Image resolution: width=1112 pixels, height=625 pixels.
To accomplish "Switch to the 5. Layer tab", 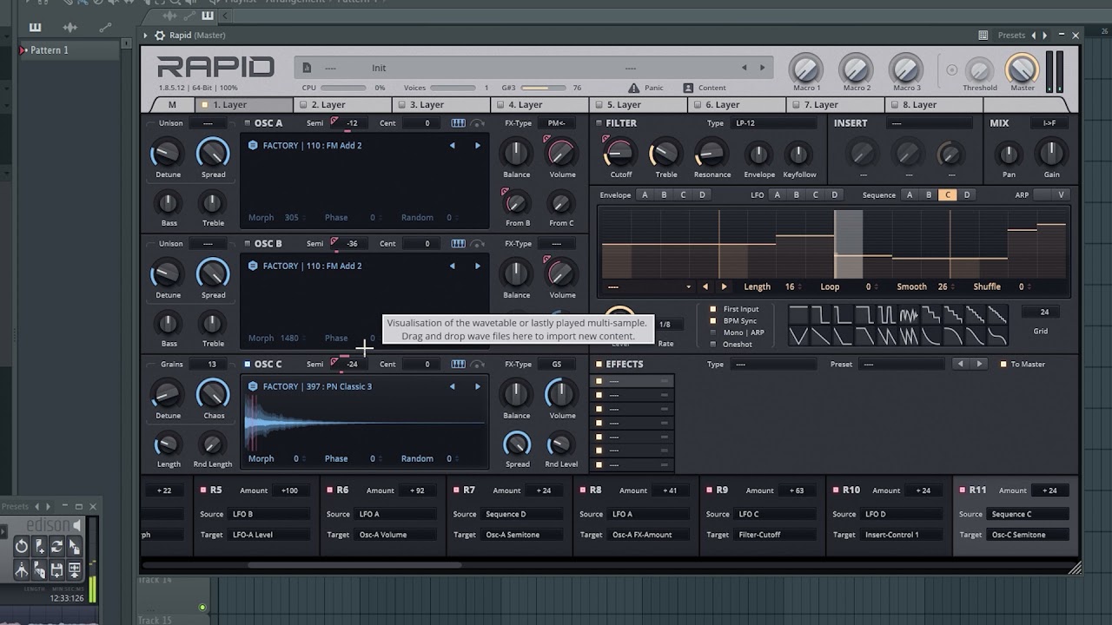I will coord(638,105).
